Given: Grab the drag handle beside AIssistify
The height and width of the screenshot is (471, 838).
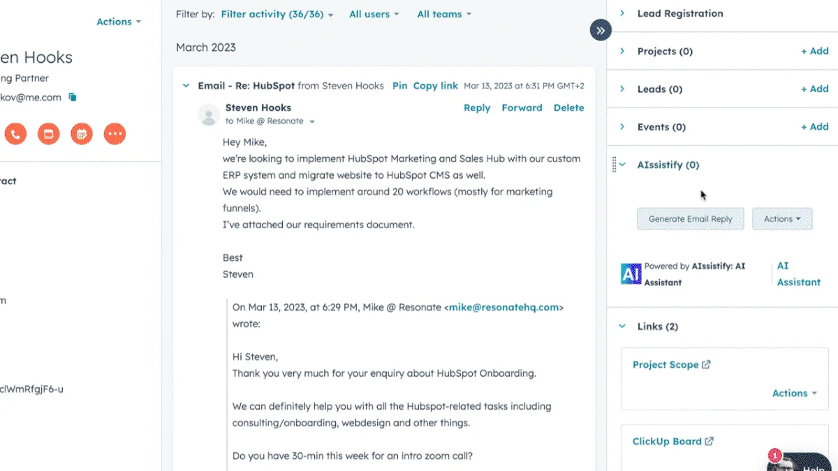Looking at the screenshot, I should coord(614,165).
